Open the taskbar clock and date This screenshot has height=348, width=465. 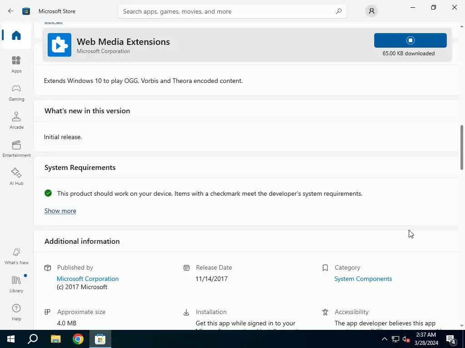(x=426, y=339)
